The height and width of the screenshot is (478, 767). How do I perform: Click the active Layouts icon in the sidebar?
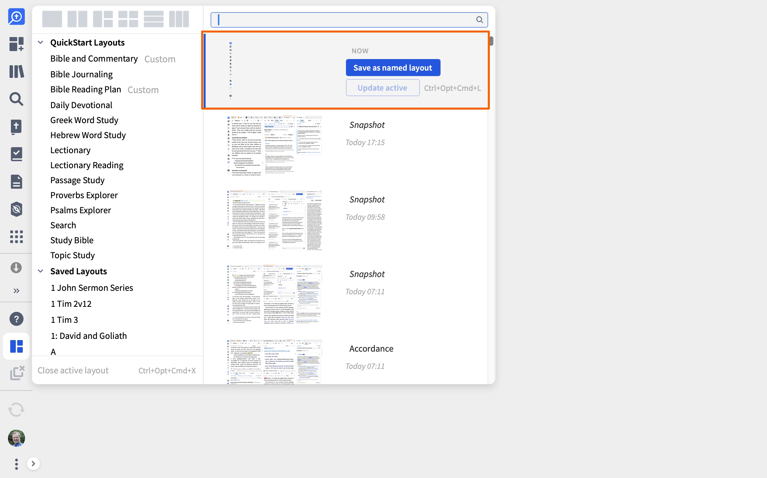17,346
